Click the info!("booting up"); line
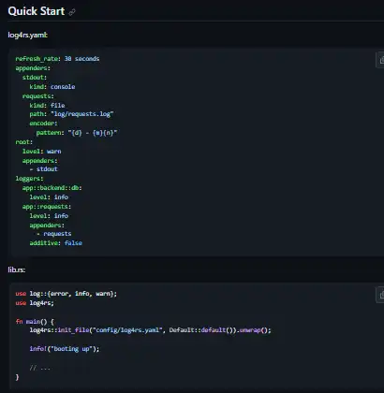Screen dimensions: 384x393 pyautogui.click(x=65, y=349)
